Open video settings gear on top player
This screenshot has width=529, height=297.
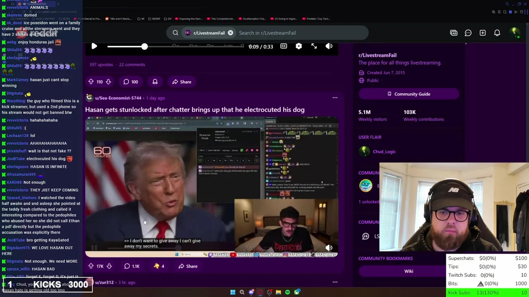tap(299, 46)
